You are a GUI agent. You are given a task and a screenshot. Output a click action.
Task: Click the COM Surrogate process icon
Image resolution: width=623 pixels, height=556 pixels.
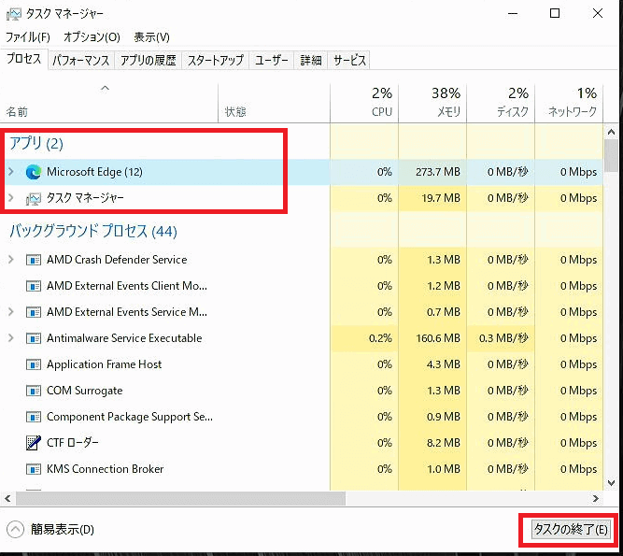[x=34, y=391]
